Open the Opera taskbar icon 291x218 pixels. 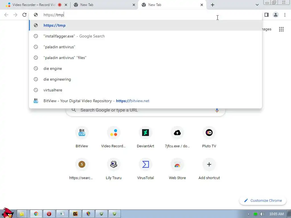(49, 214)
